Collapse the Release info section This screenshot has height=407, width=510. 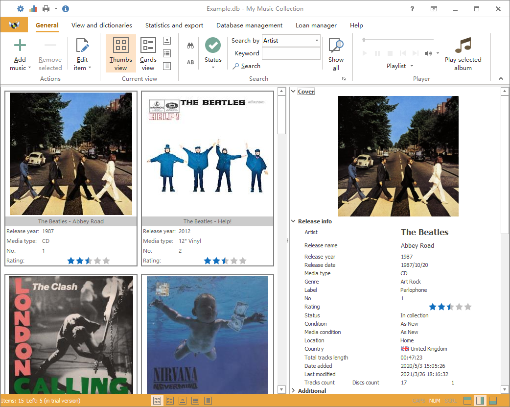(293, 221)
